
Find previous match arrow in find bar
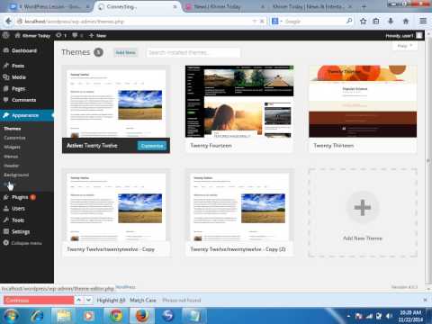79,300
